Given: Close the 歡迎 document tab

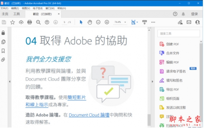Looking at the screenshot, I should (x=59, y=14).
